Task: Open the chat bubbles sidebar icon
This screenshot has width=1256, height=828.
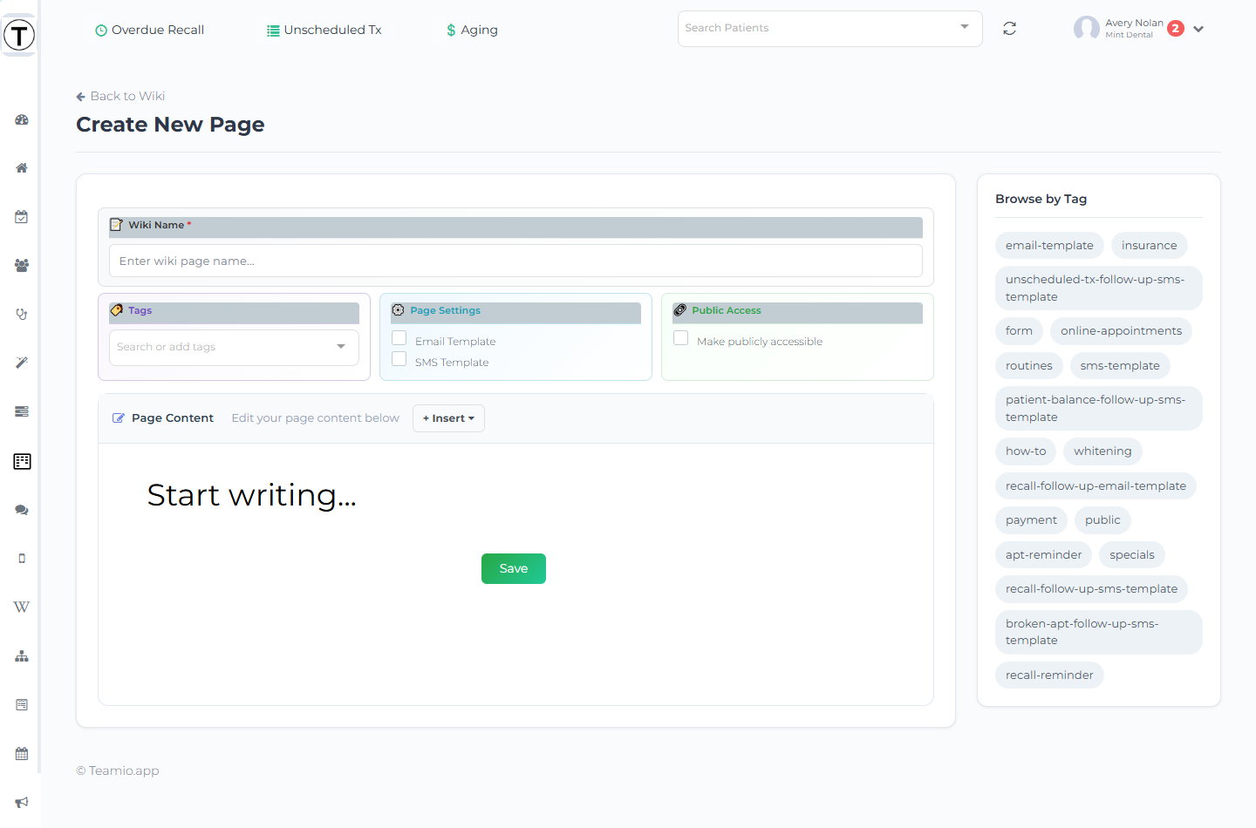Action: [22, 510]
